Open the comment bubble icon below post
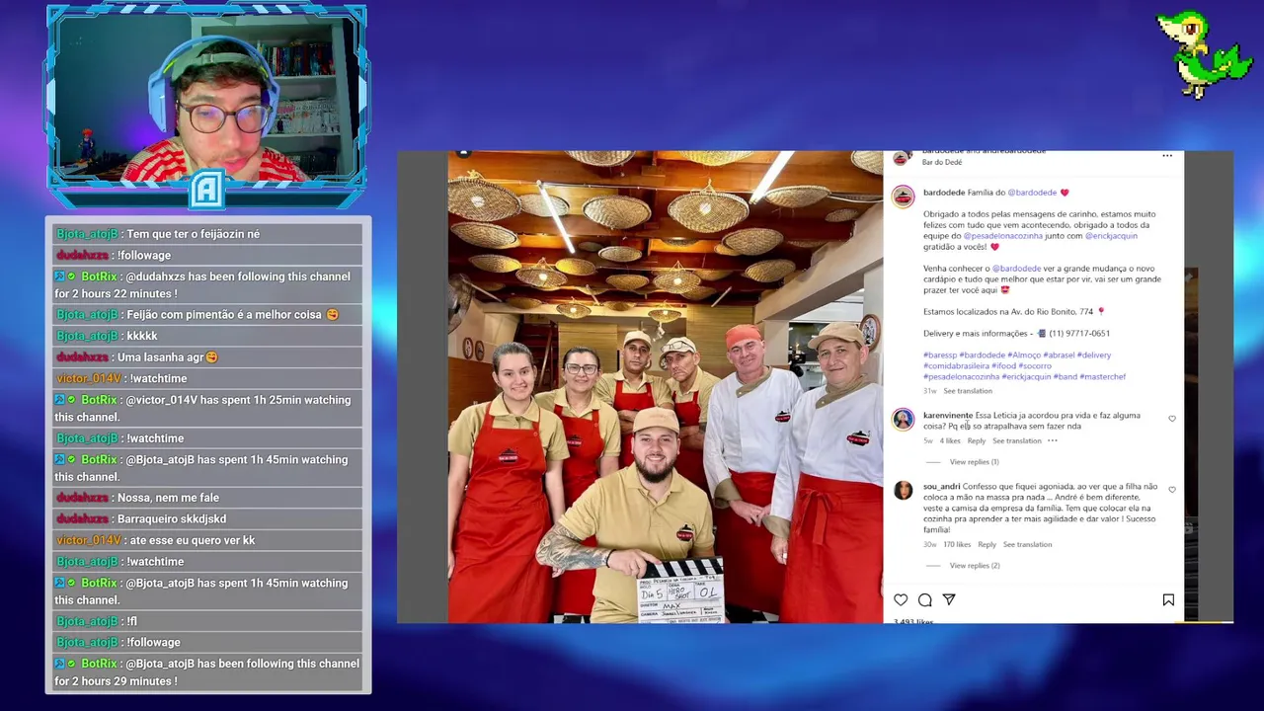 tap(924, 599)
